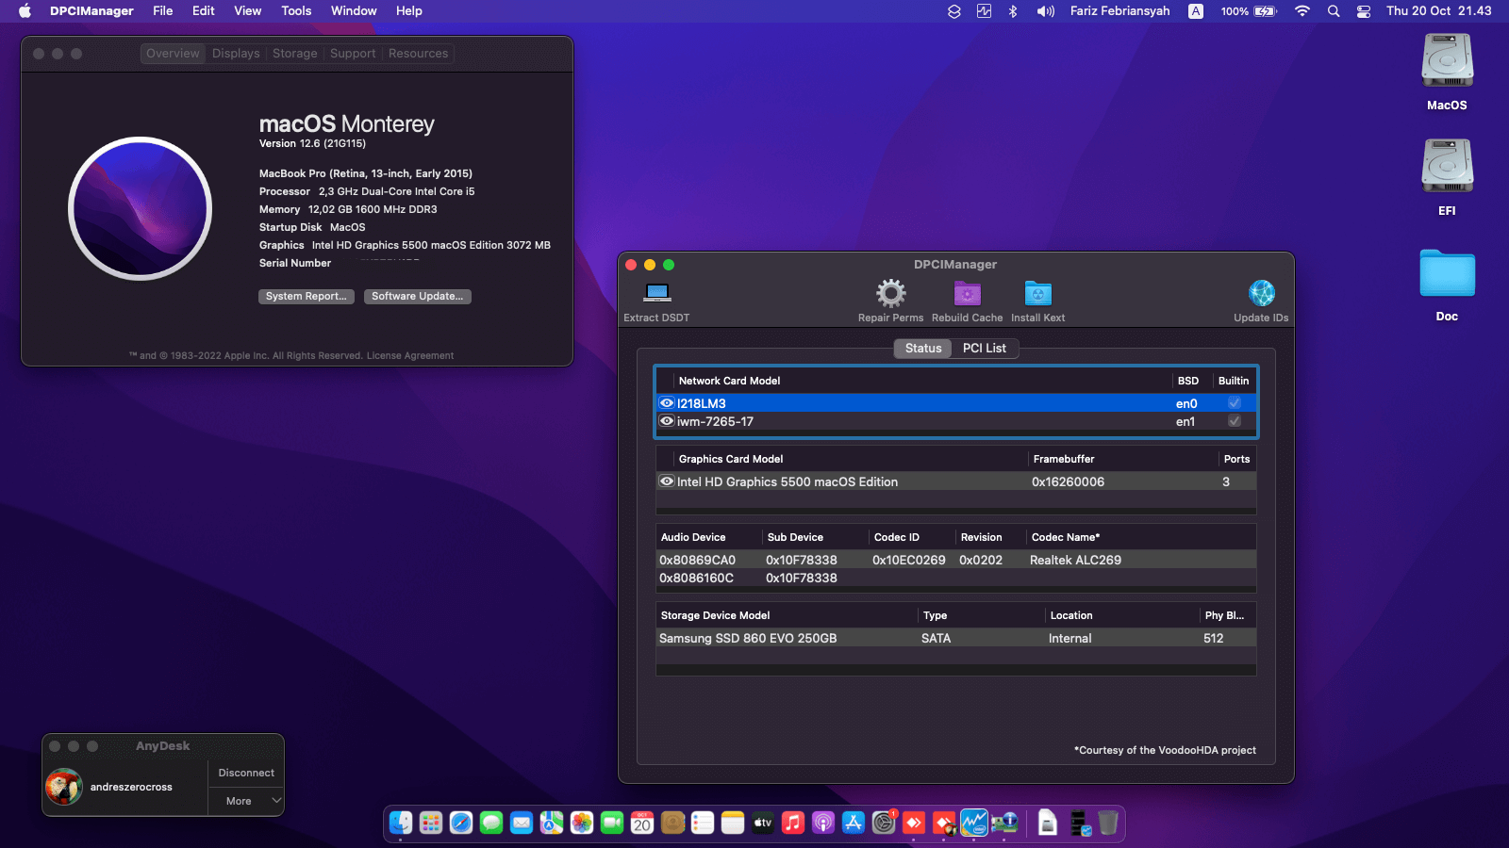Image resolution: width=1509 pixels, height=848 pixels.
Task: Toggle the Builtin checkbox for iwm-7265-17
Action: coord(1234,421)
